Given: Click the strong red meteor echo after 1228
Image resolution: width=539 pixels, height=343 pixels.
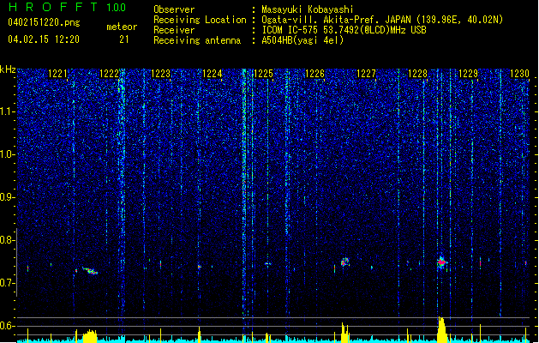Looking at the screenshot, I should tap(441, 263).
